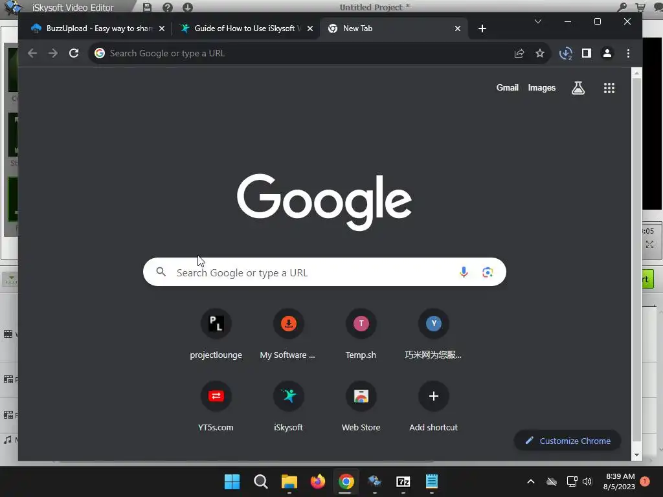Go forward with the Chrome forward arrow
Viewport: 663px width, 497px height.
[x=53, y=53]
